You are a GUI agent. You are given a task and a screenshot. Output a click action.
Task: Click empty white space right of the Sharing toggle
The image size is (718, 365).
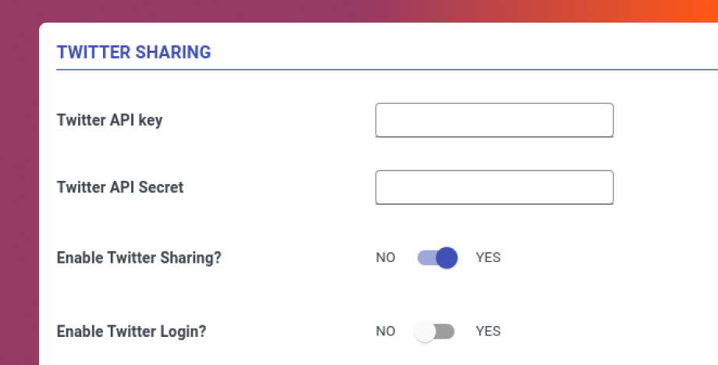[609, 257]
